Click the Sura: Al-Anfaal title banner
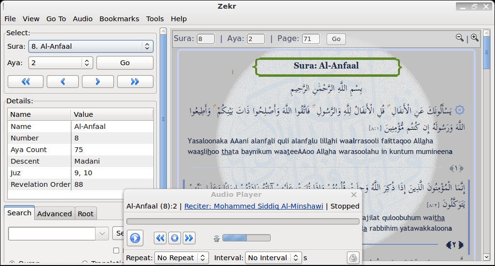This screenshot has width=495, height=266. (x=327, y=67)
